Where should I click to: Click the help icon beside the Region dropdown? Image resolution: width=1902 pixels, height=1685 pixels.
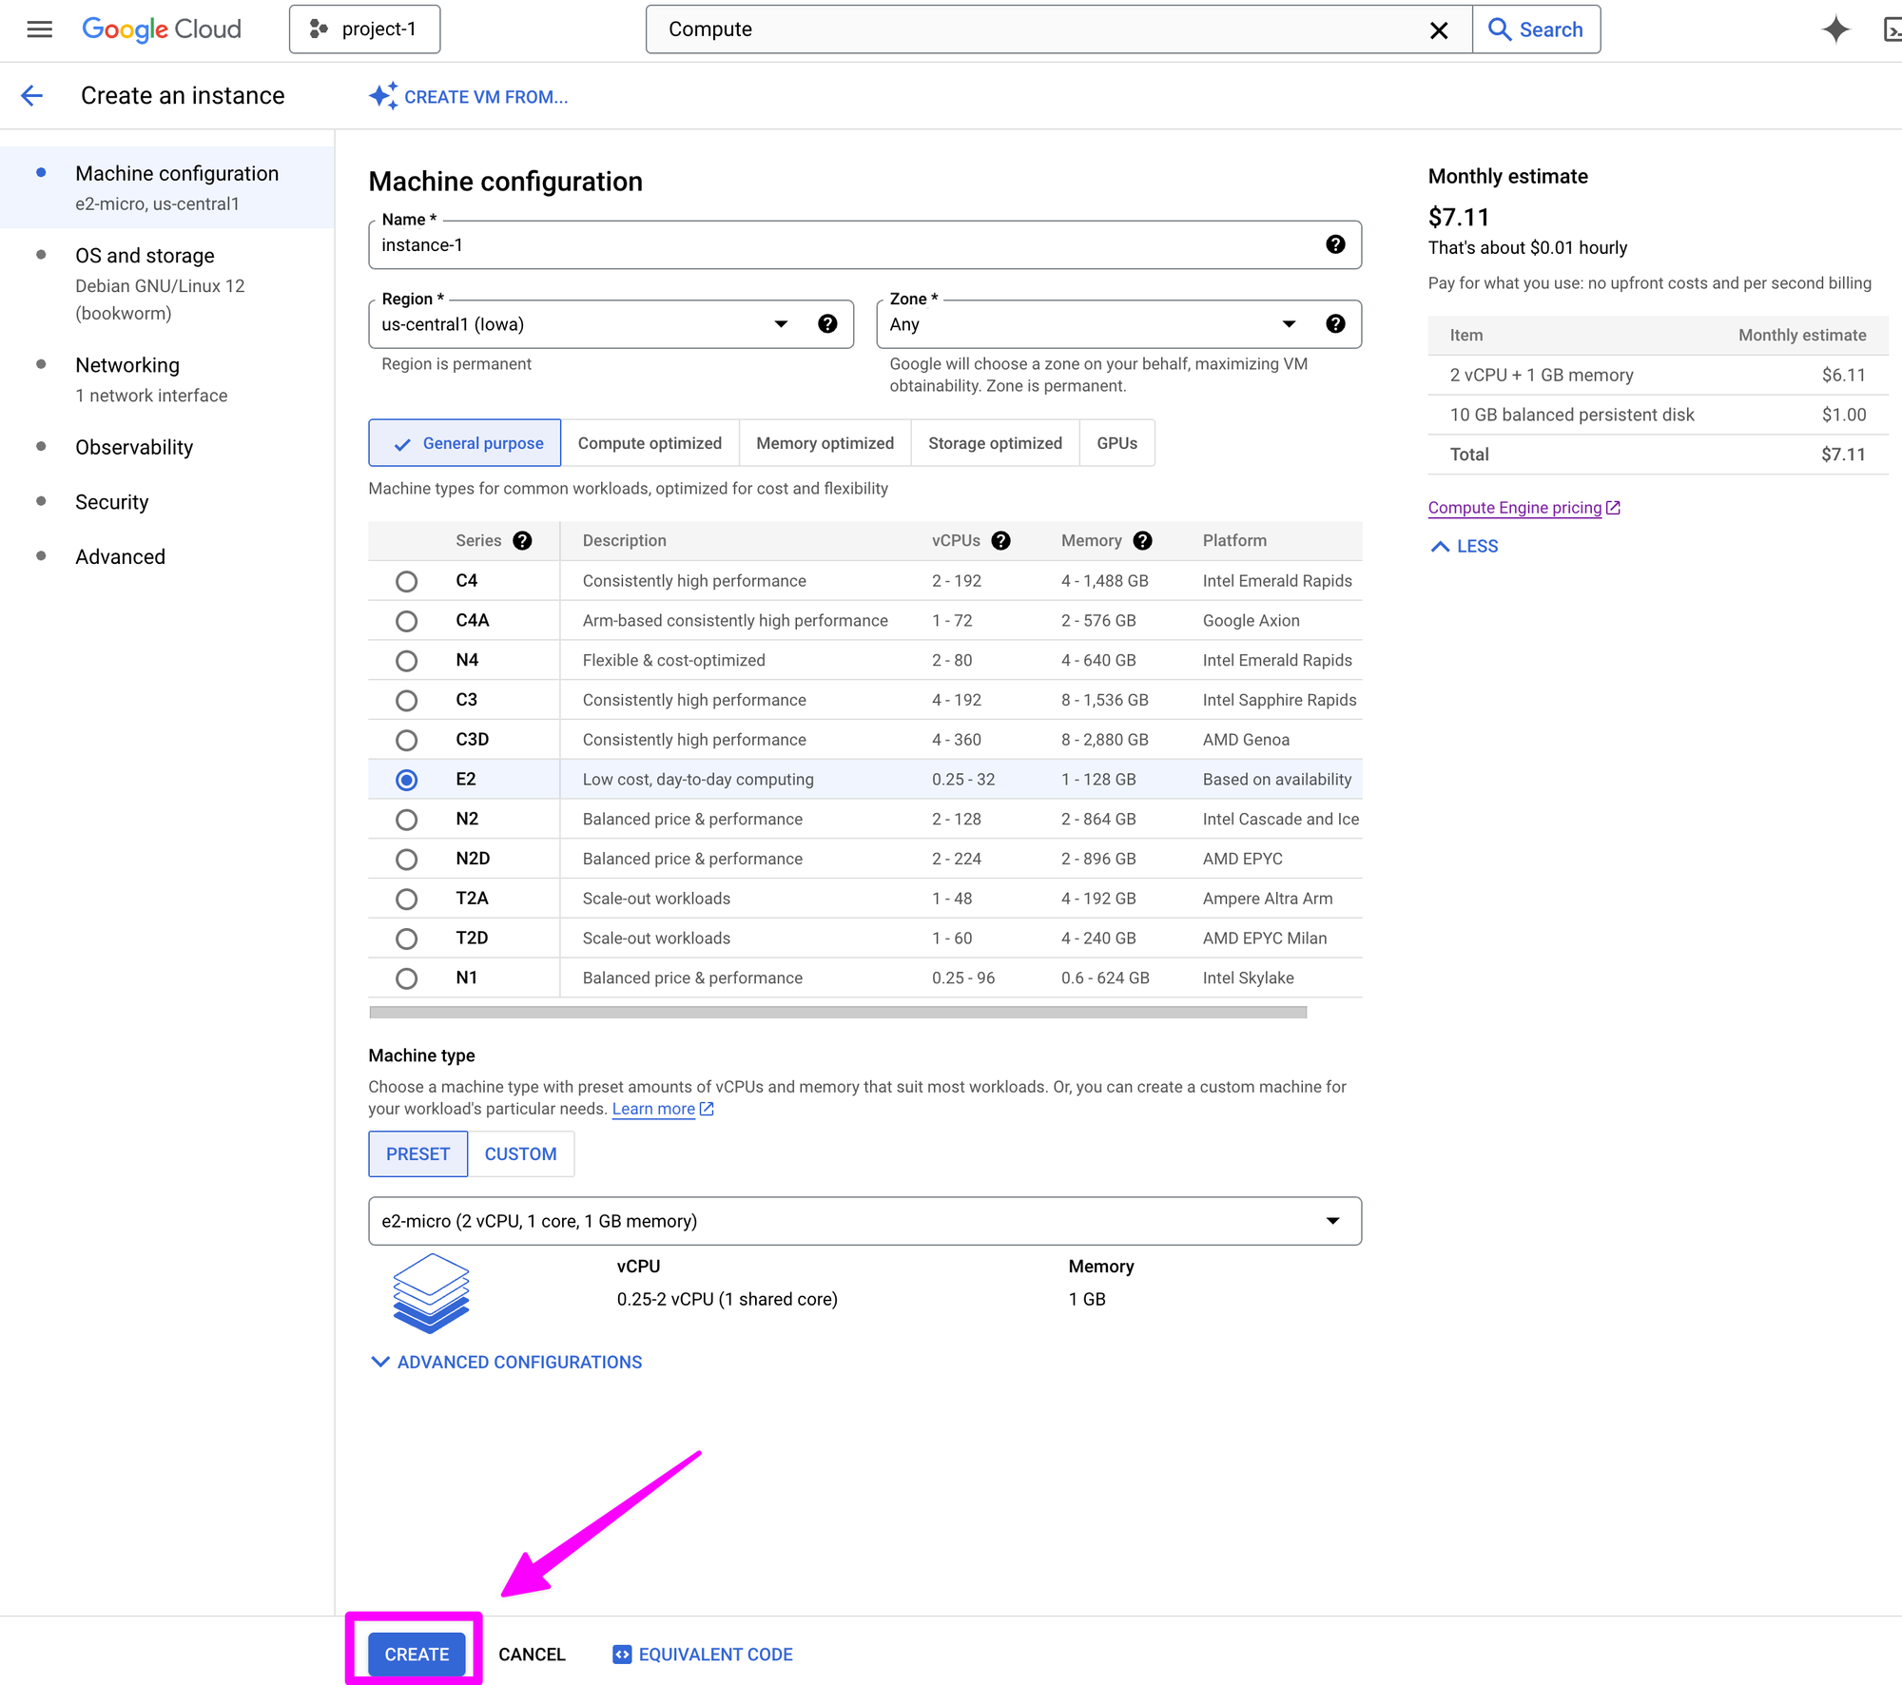point(827,324)
